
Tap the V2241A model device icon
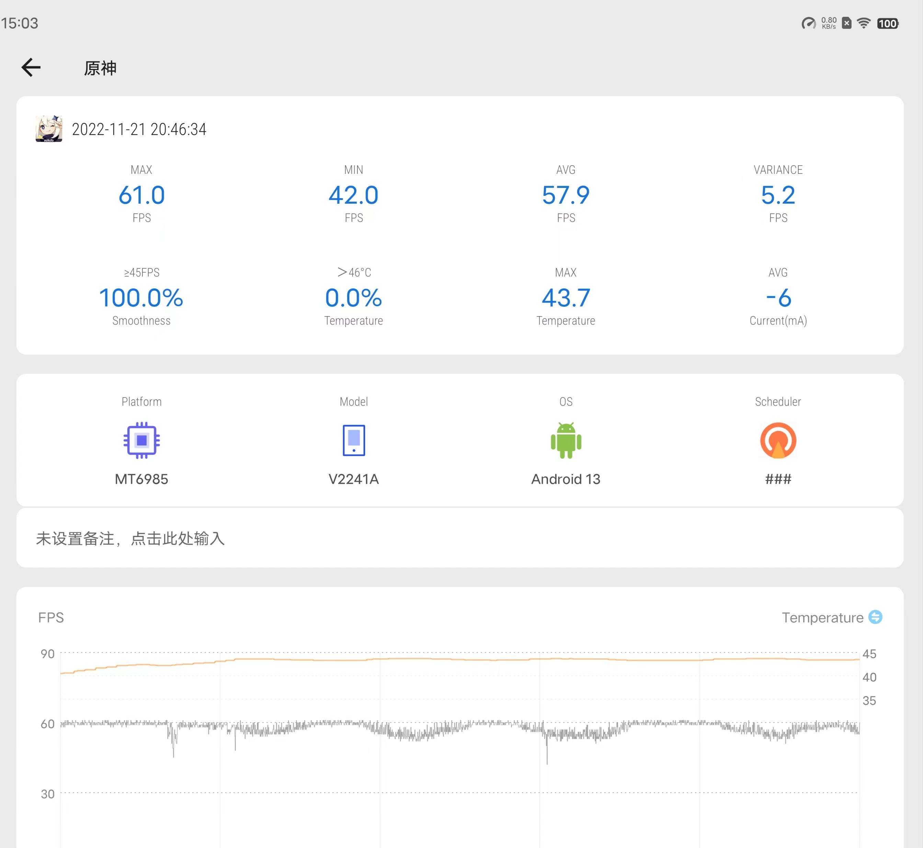[x=354, y=440]
